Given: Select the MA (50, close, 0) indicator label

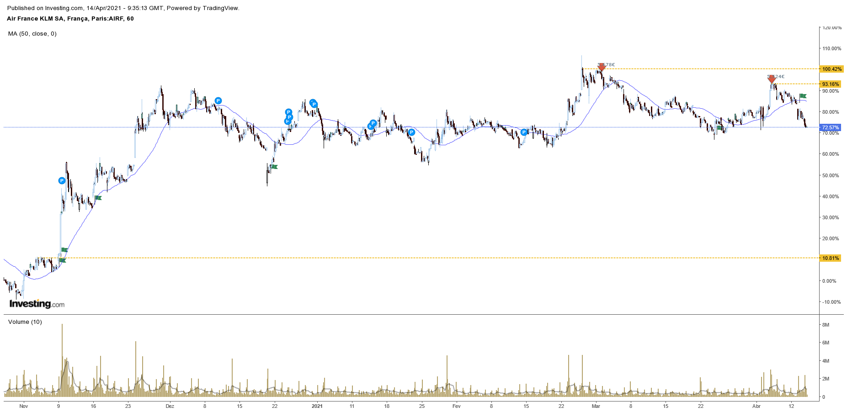Looking at the screenshot, I should [x=32, y=34].
